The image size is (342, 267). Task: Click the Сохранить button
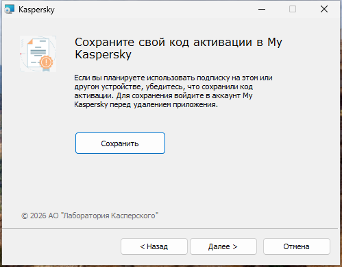pos(120,143)
